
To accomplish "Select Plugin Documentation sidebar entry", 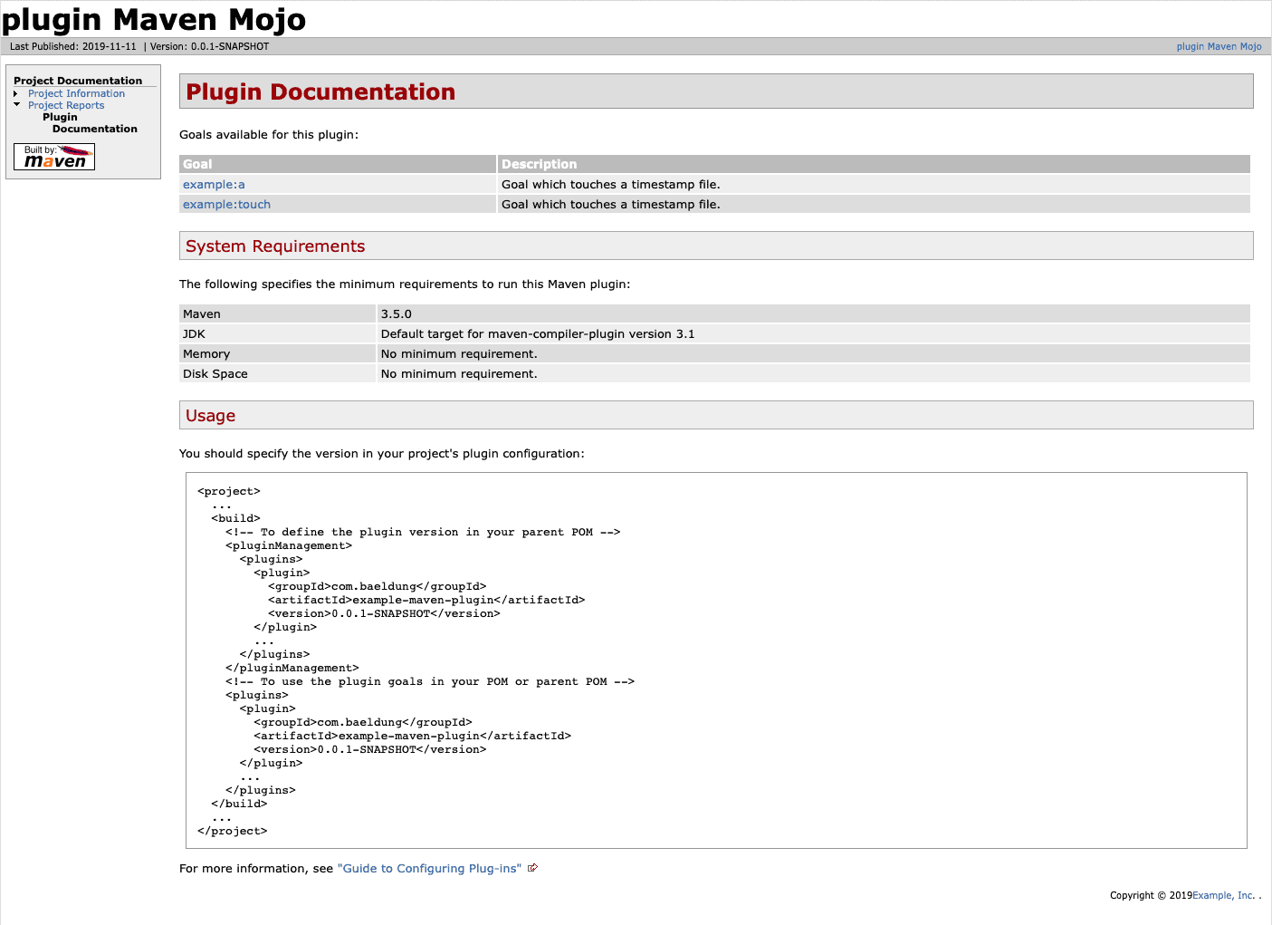I will [90, 123].
